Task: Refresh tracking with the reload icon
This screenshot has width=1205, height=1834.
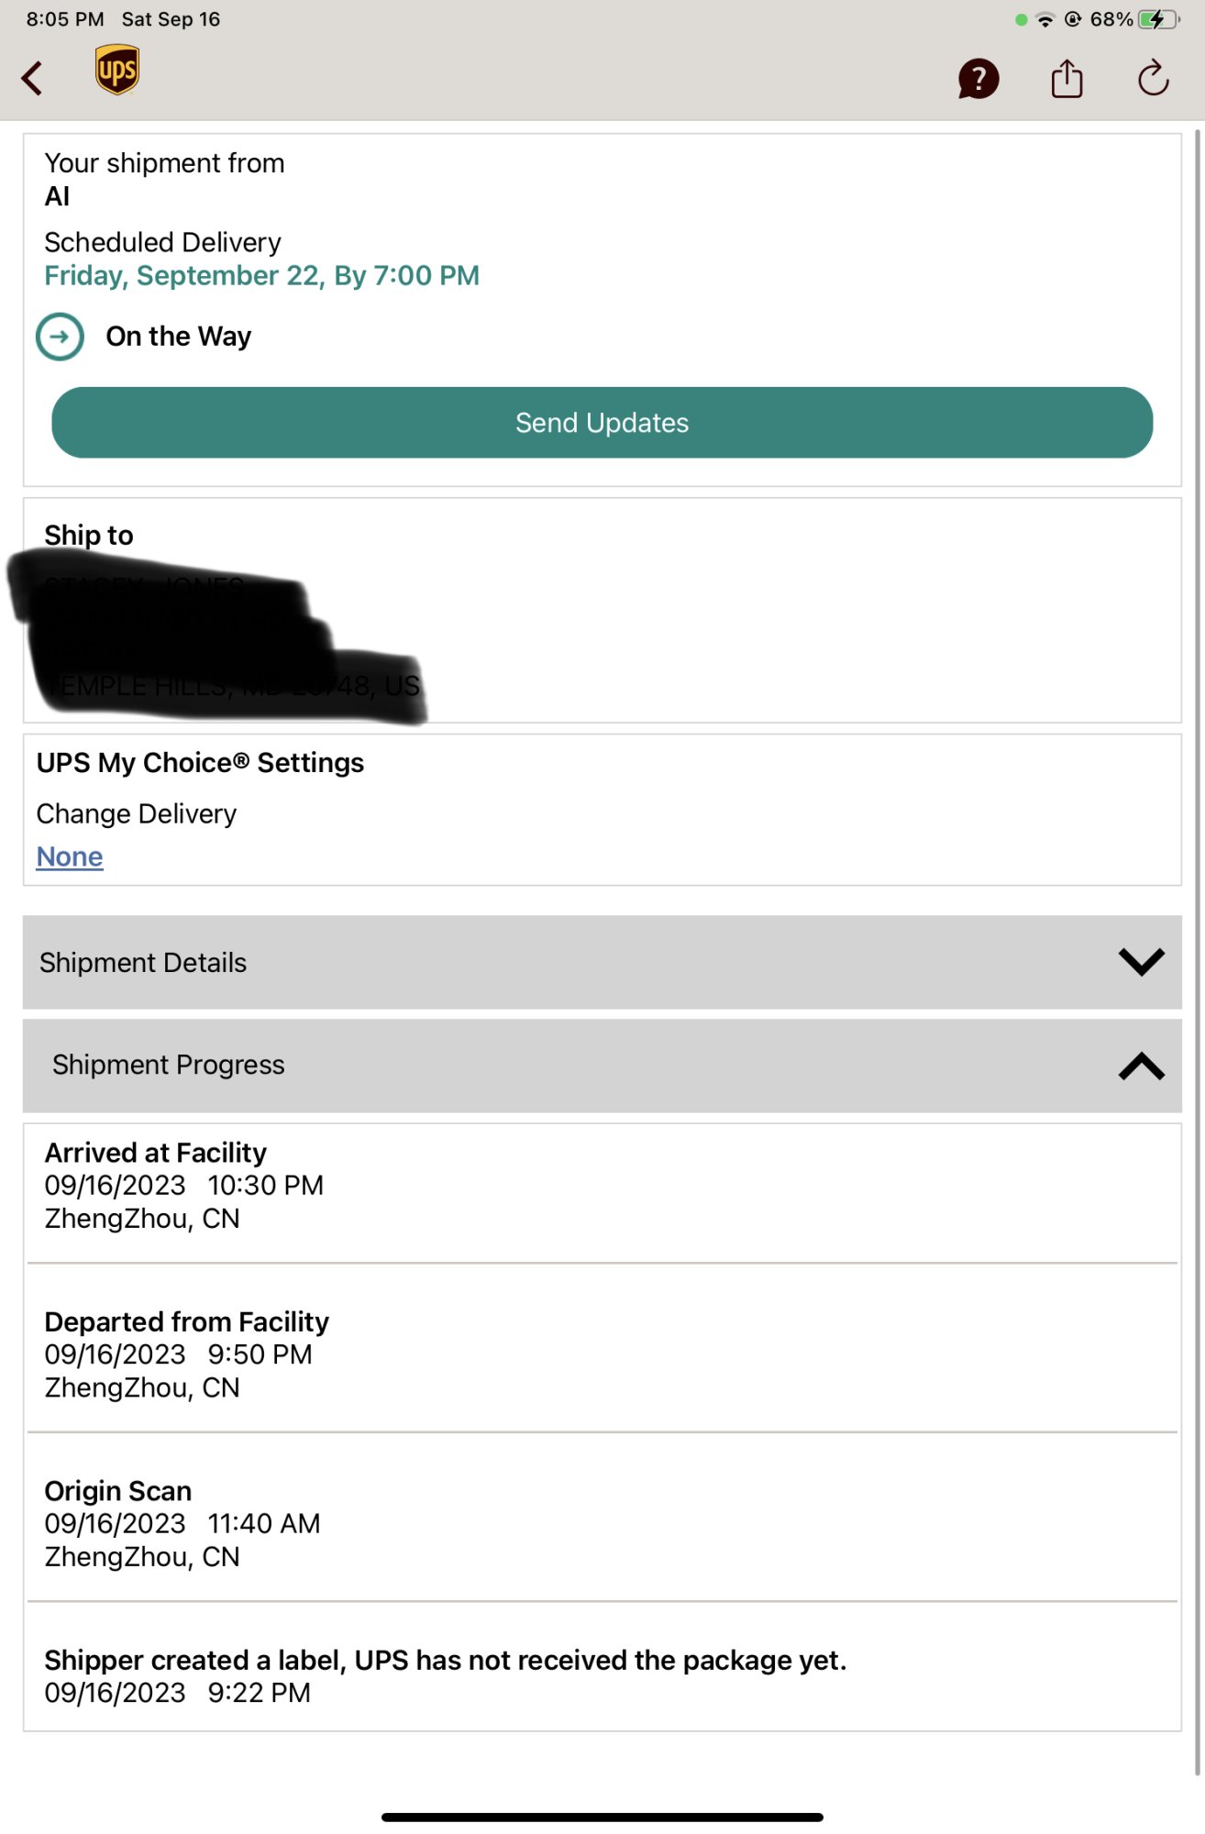Action: [x=1153, y=78]
